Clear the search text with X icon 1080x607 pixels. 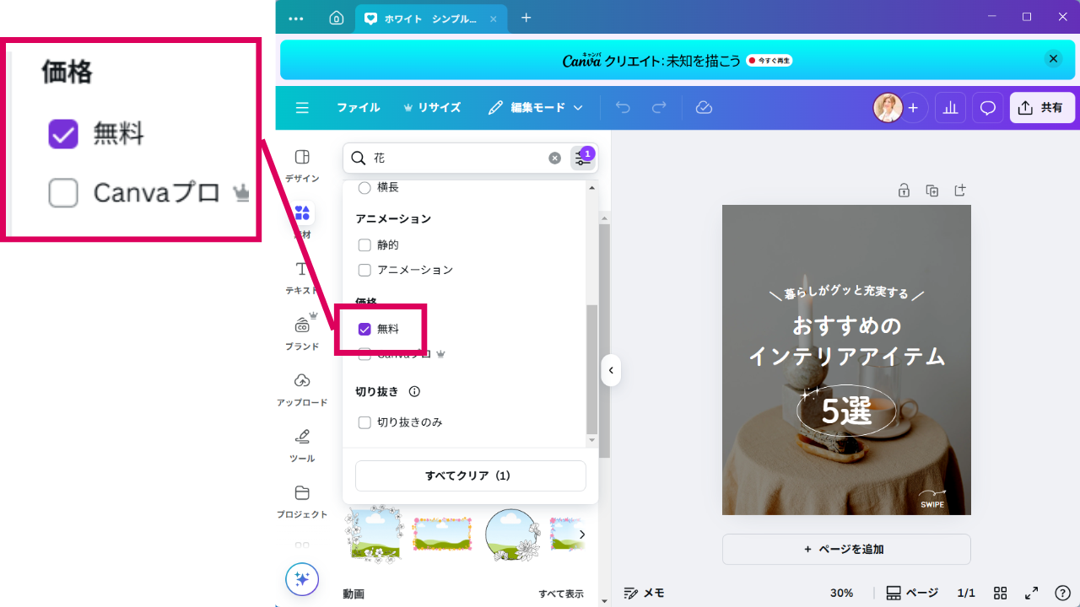[x=554, y=158]
